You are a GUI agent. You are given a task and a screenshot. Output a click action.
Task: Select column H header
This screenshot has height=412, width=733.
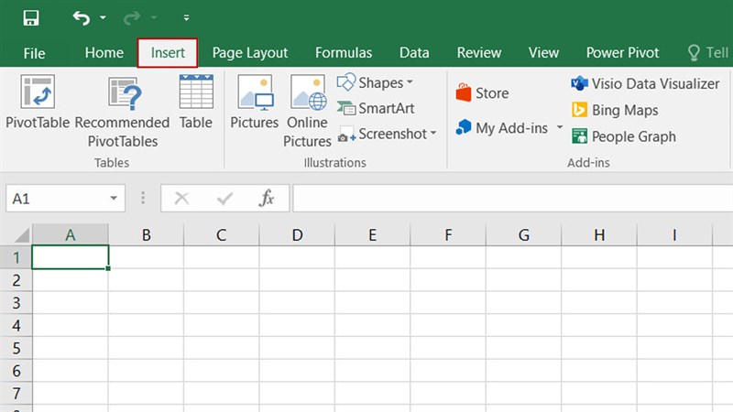pyautogui.click(x=599, y=234)
